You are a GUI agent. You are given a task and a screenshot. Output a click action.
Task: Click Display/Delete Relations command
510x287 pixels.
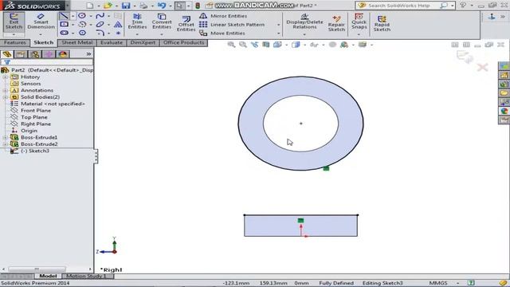click(304, 22)
